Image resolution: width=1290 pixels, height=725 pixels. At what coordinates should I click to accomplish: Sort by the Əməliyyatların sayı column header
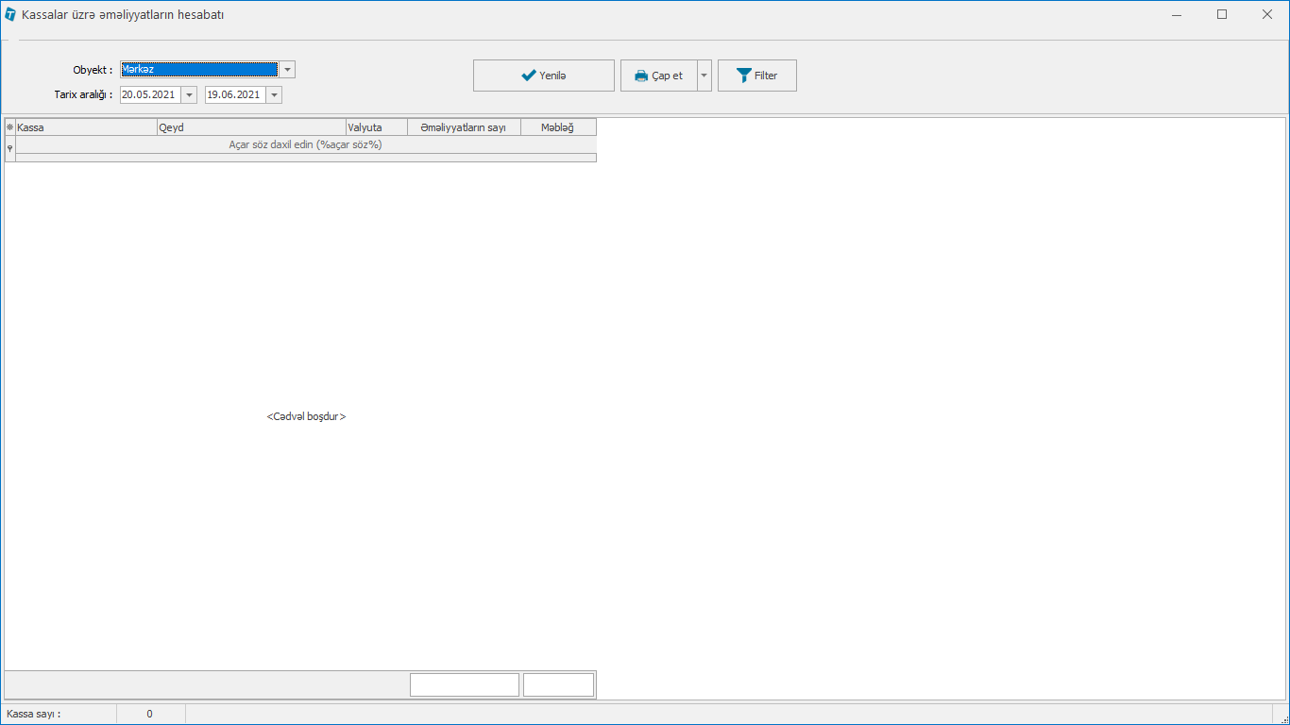(464, 127)
